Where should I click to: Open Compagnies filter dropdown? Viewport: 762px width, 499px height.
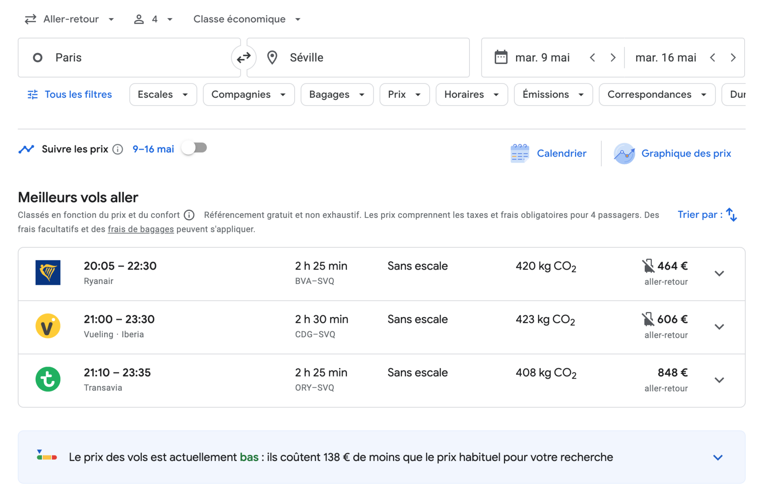pos(248,94)
